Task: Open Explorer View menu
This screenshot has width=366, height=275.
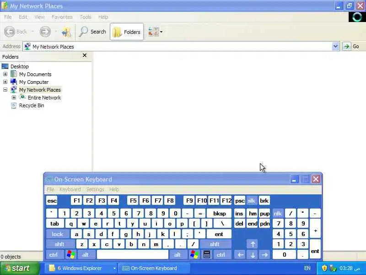Action: [39, 17]
